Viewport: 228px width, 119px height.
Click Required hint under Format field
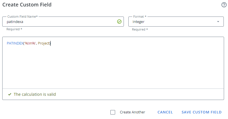pos(140,29)
